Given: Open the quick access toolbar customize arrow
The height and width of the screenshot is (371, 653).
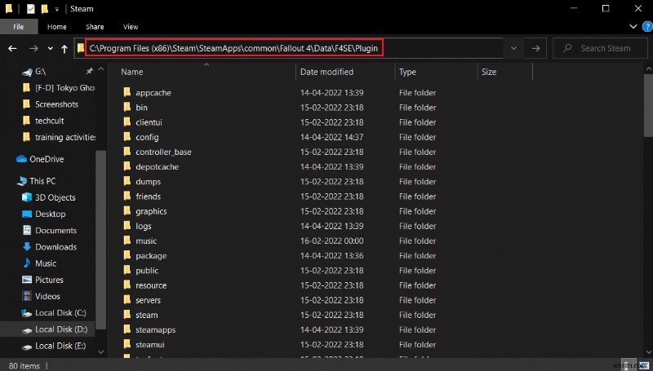Looking at the screenshot, I should [57, 9].
